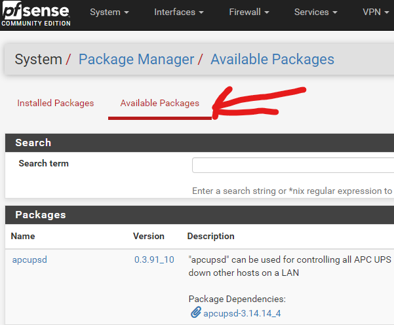394x325 pixels.
Task: Open the apcupsd-3.14.14_4 dependency link
Action: [x=242, y=313]
